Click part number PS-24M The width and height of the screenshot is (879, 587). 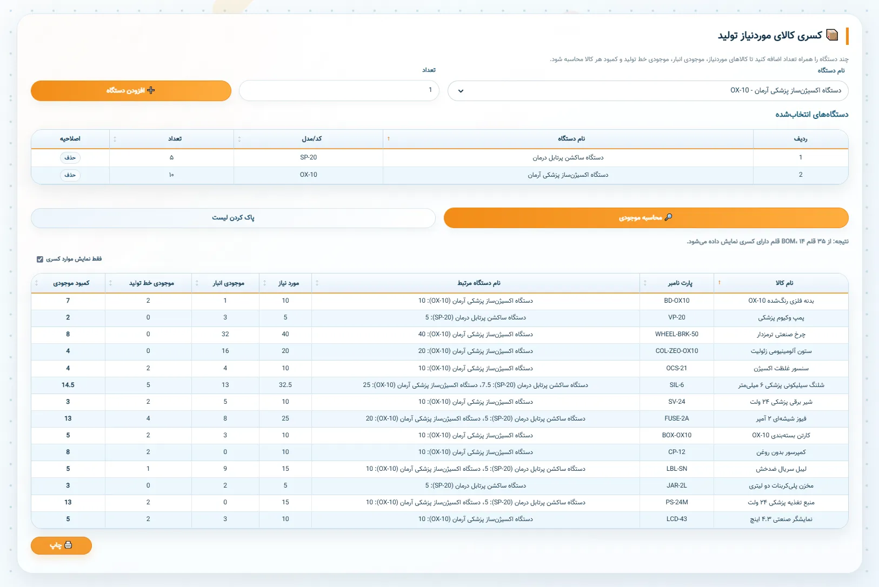pos(677,502)
